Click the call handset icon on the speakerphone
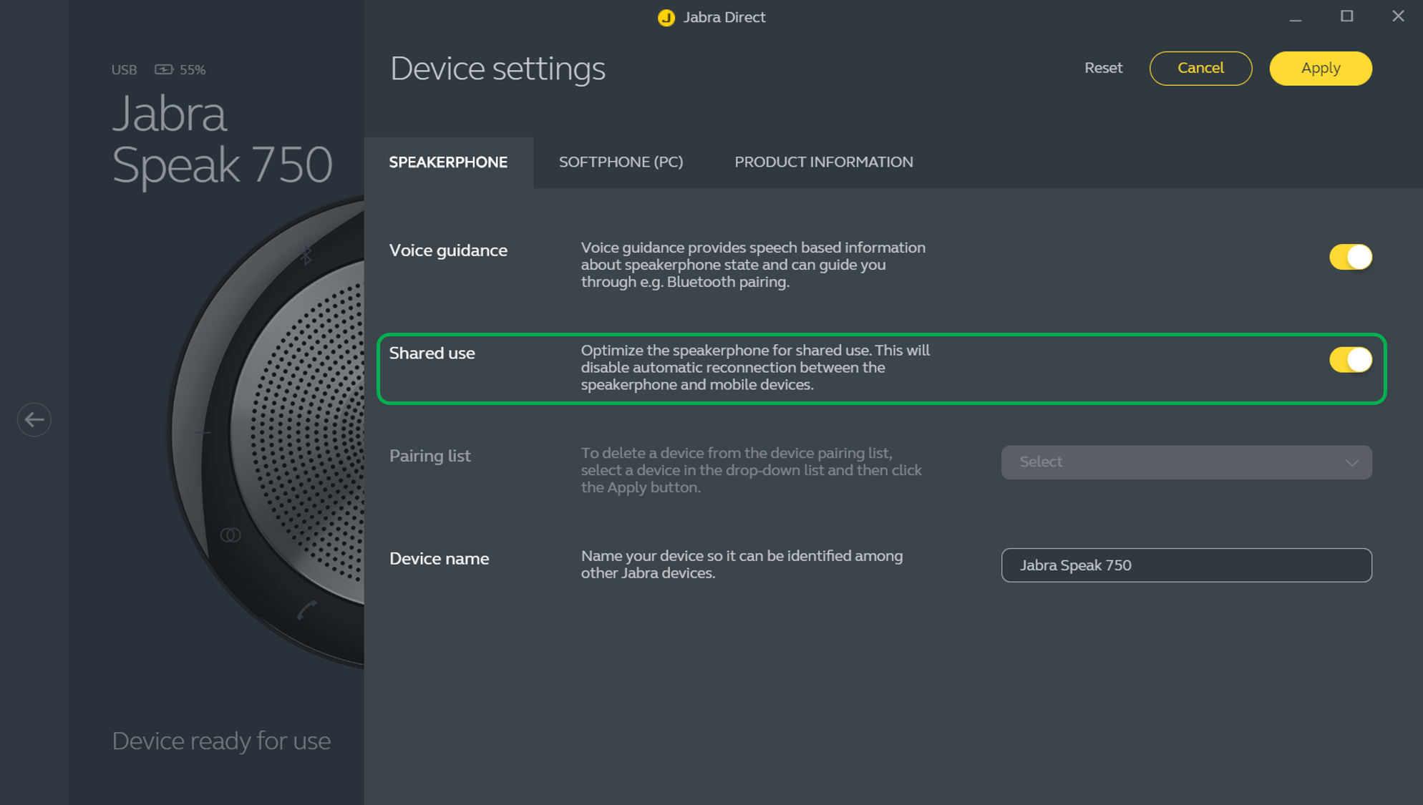1423x805 pixels. tap(306, 610)
